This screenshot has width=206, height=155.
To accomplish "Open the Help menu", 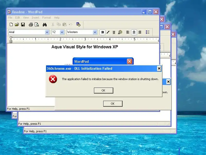I will [x=57, y=18].
